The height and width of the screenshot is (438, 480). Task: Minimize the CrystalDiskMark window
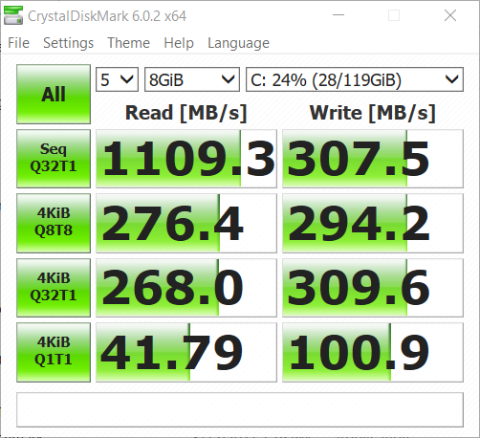coord(338,15)
